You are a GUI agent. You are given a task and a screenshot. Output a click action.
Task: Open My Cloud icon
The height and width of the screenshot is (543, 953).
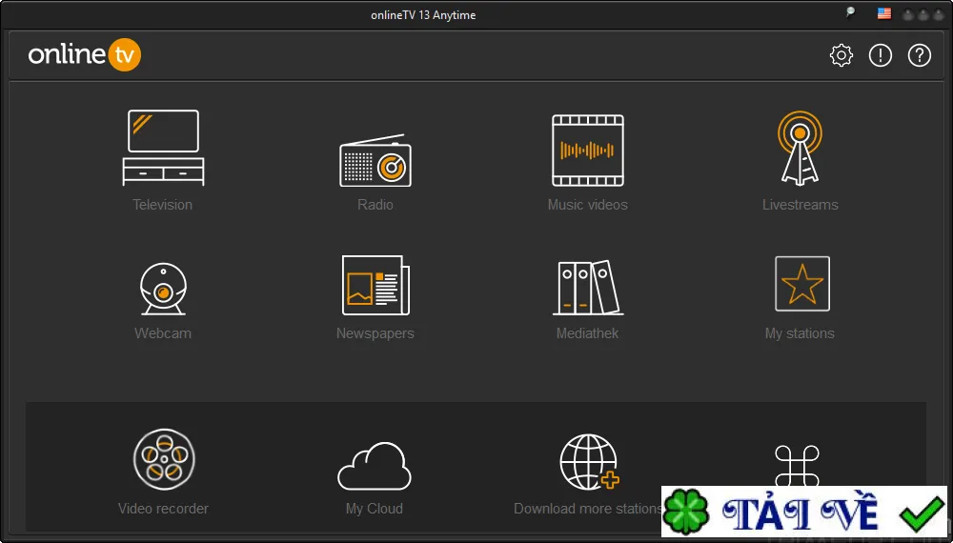click(375, 466)
